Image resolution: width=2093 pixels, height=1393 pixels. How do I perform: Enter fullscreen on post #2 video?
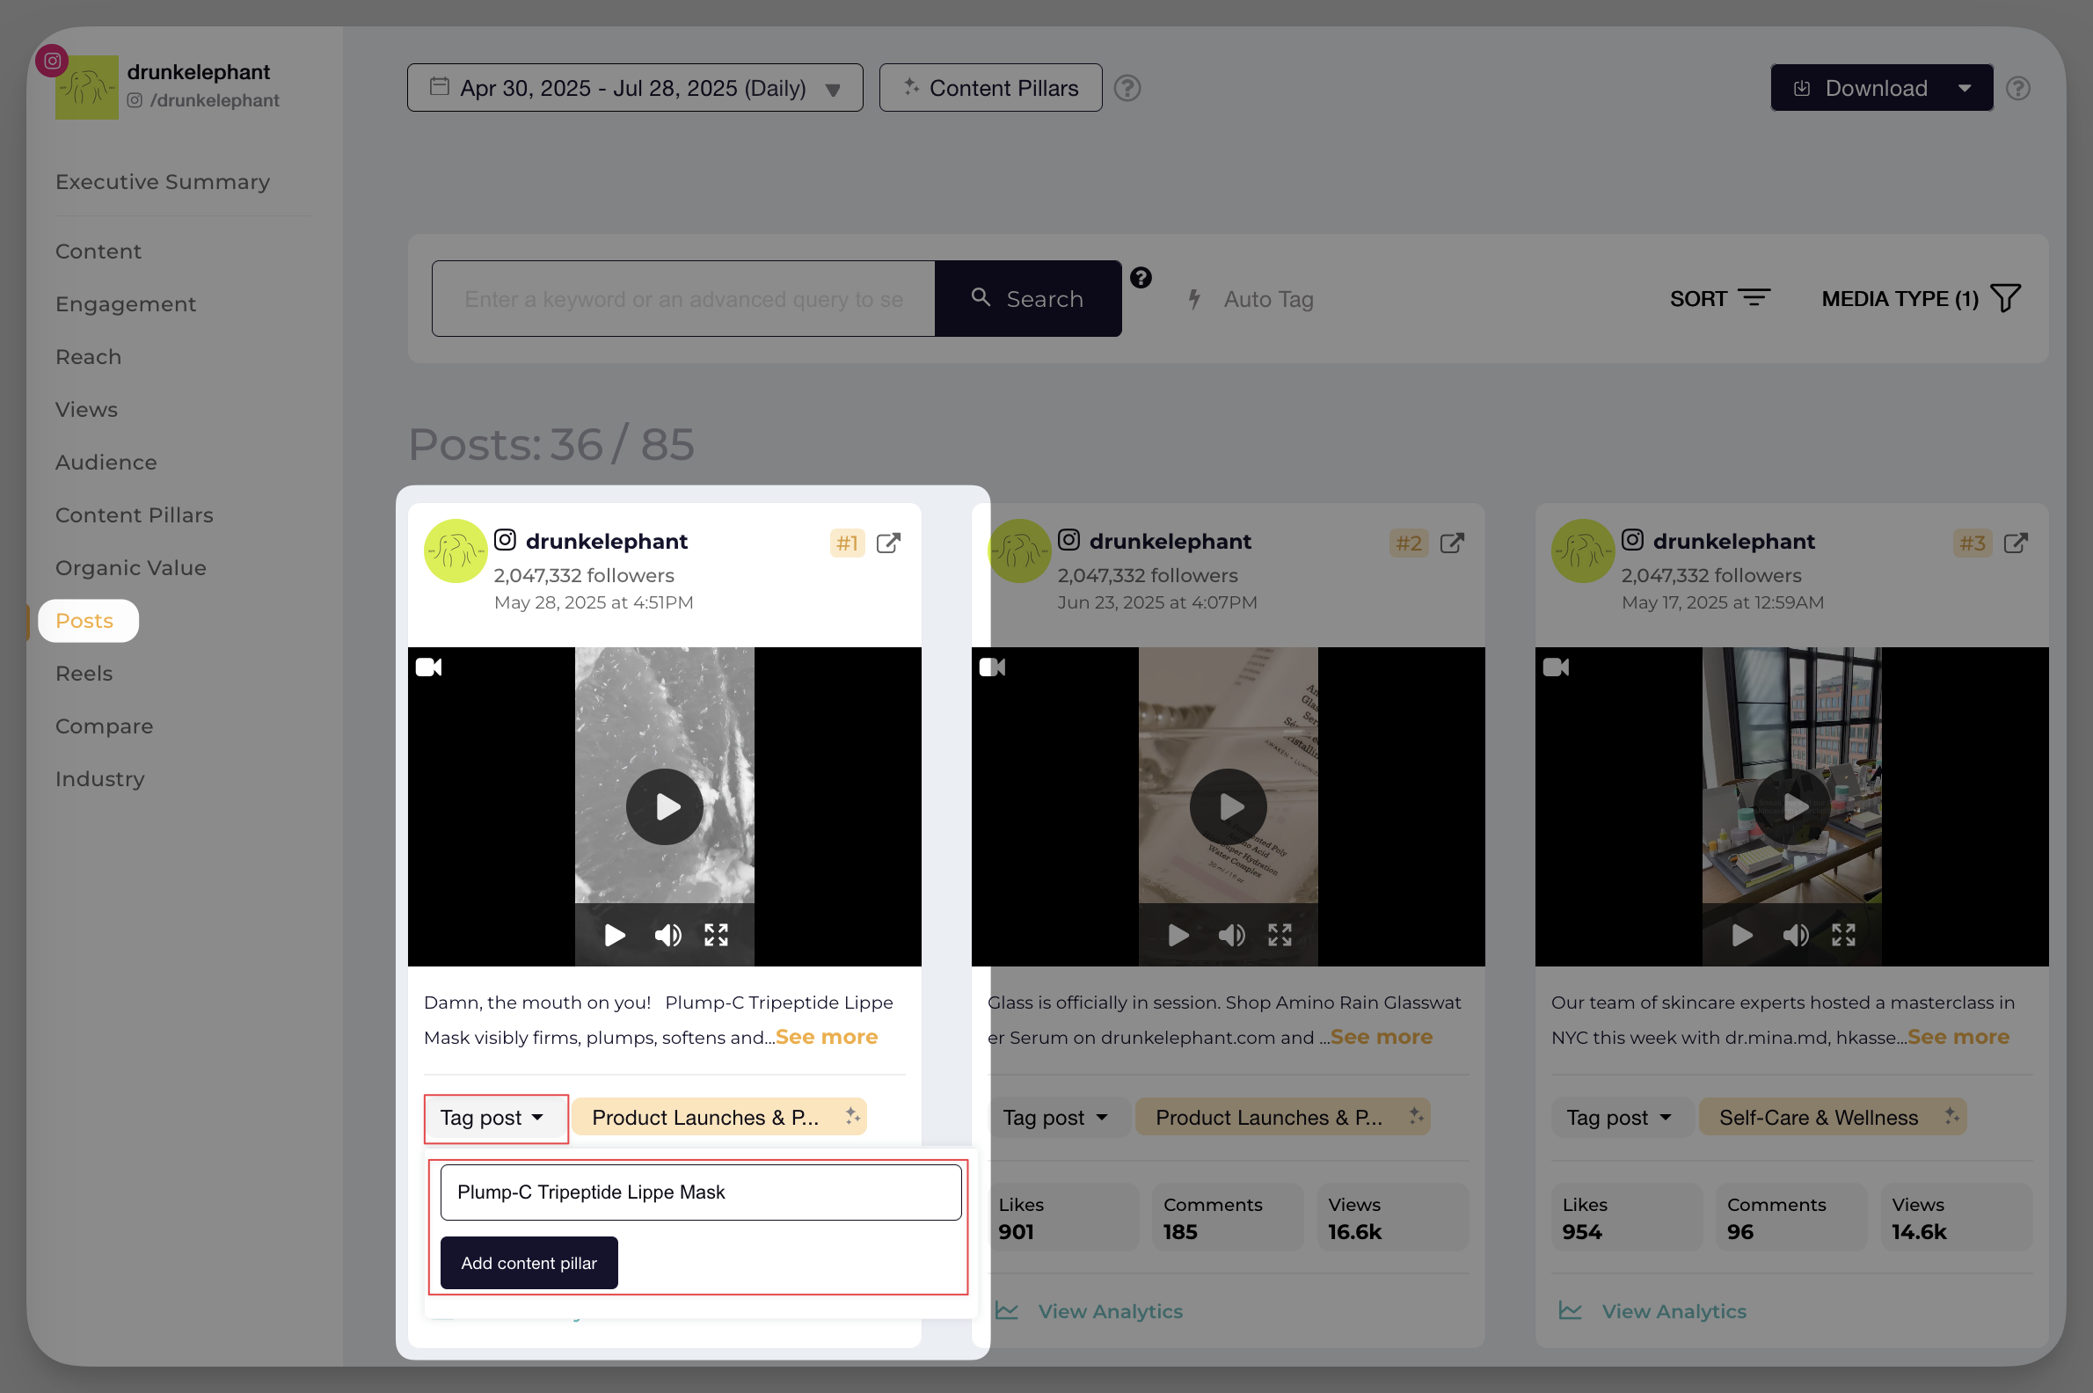(1280, 935)
